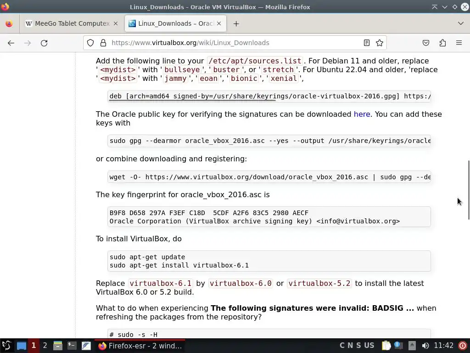
Task: Expand the list all tabs chevron
Action: tap(461, 23)
